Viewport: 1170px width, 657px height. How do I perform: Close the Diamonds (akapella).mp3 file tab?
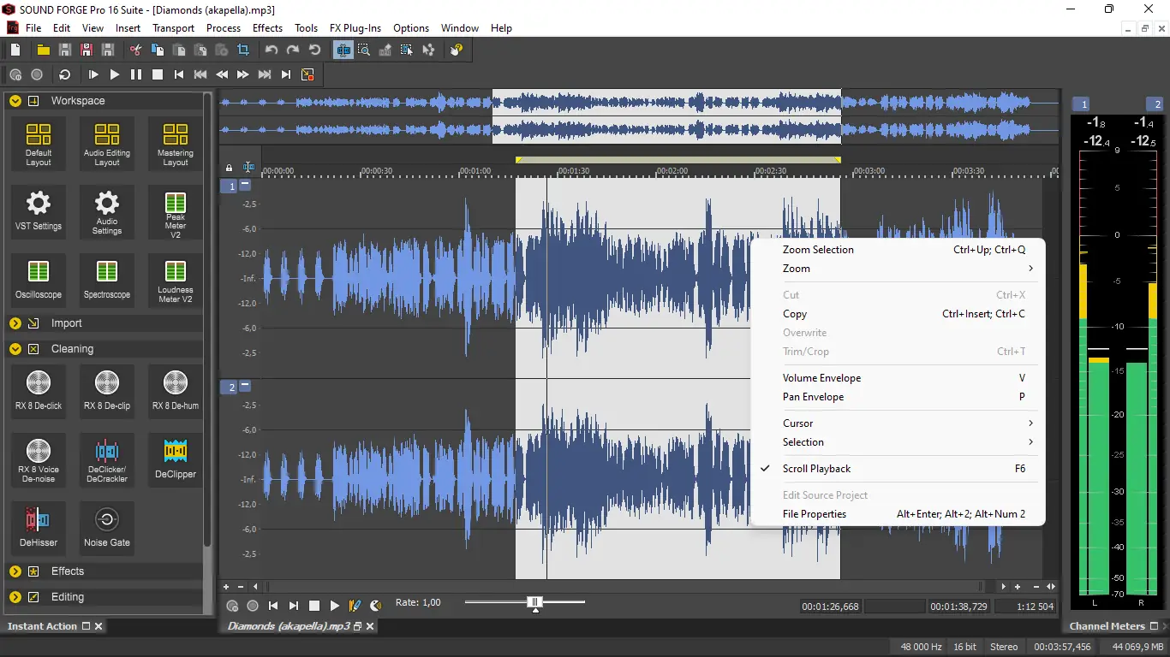369,625
